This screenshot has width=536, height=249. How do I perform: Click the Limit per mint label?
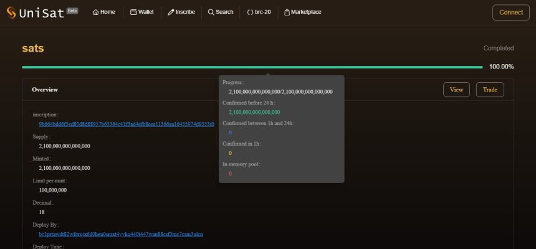pyautogui.click(x=50, y=181)
